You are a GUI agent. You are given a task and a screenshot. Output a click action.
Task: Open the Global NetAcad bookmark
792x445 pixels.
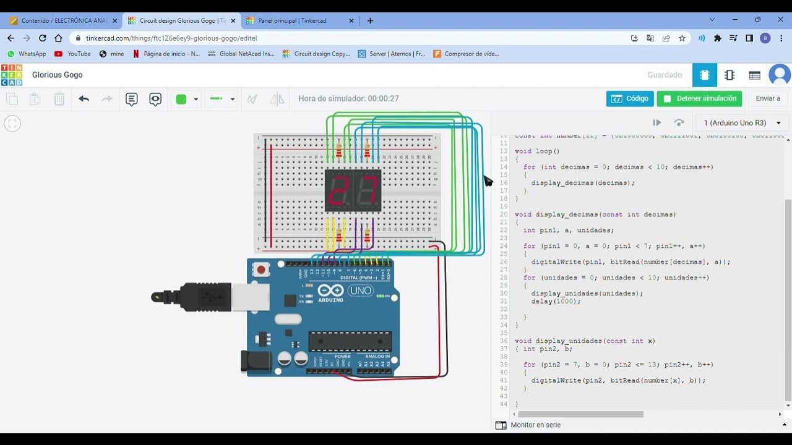[x=241, y=54]
